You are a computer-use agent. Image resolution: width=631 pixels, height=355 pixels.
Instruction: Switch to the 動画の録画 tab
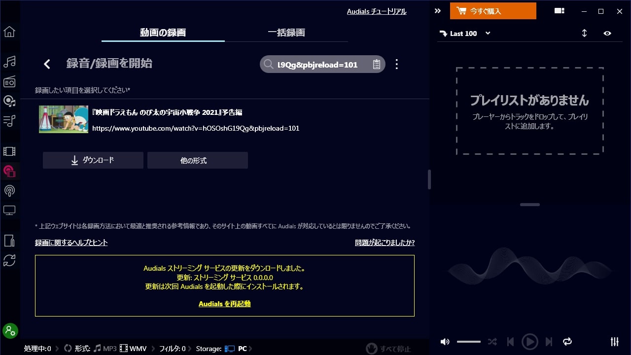[x=163, y=33]
